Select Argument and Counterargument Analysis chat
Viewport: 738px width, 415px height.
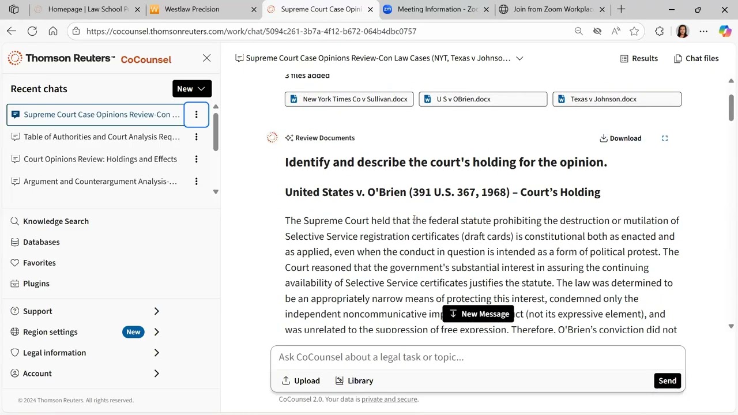point(95,182)
